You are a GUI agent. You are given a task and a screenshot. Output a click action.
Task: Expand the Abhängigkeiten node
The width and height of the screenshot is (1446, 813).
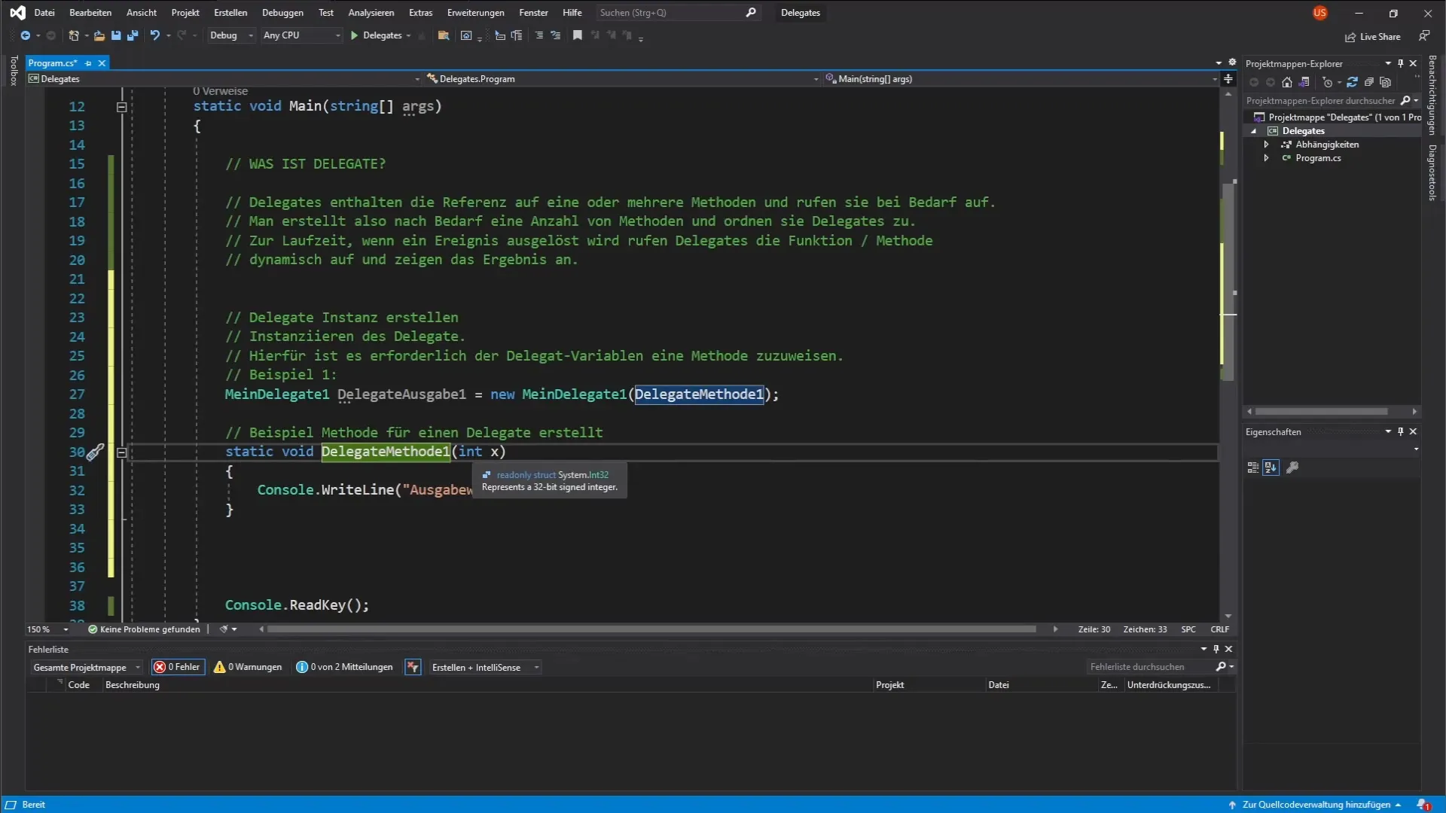pos(1267,145)
